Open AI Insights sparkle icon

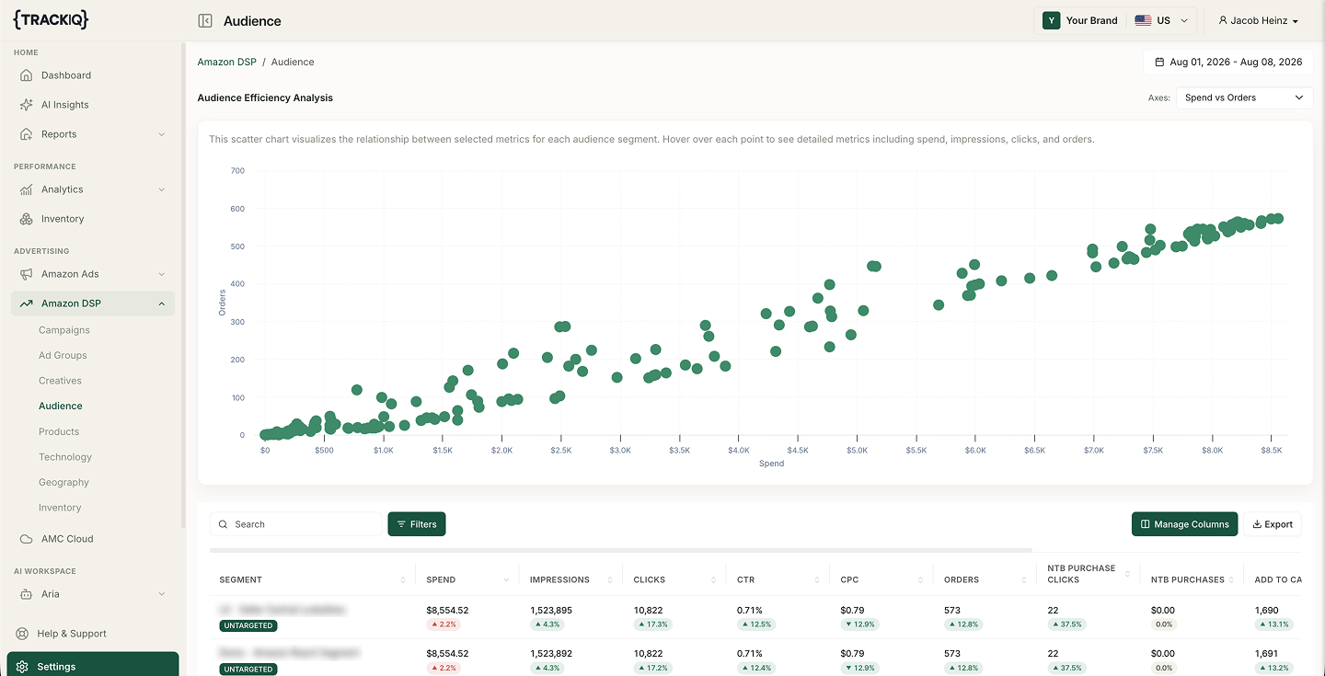pos(27,105)
